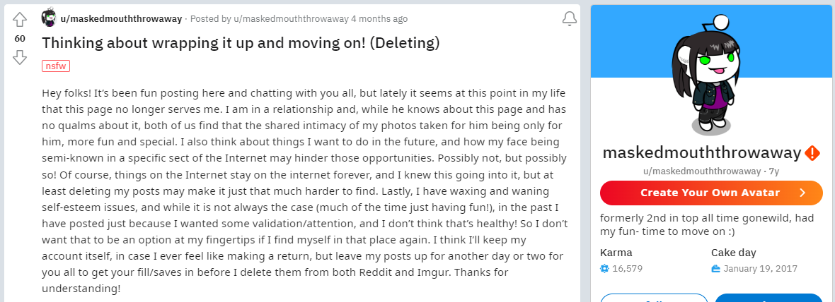Click the orange warning badge beside the profile name
Viewport: 835px width, 302px height.
tap(812, 153)
